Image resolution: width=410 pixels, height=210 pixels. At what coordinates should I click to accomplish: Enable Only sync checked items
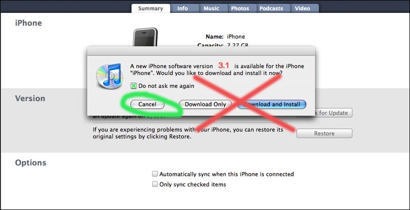155,184
